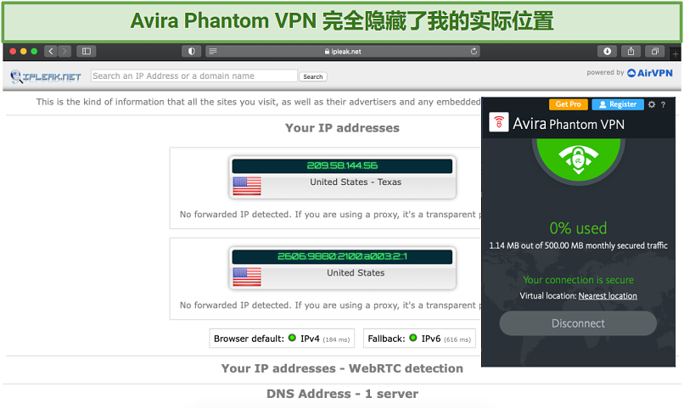Open the Share icon in toolbar
This screenshot has height=409, width=684.
coord(631,52)
